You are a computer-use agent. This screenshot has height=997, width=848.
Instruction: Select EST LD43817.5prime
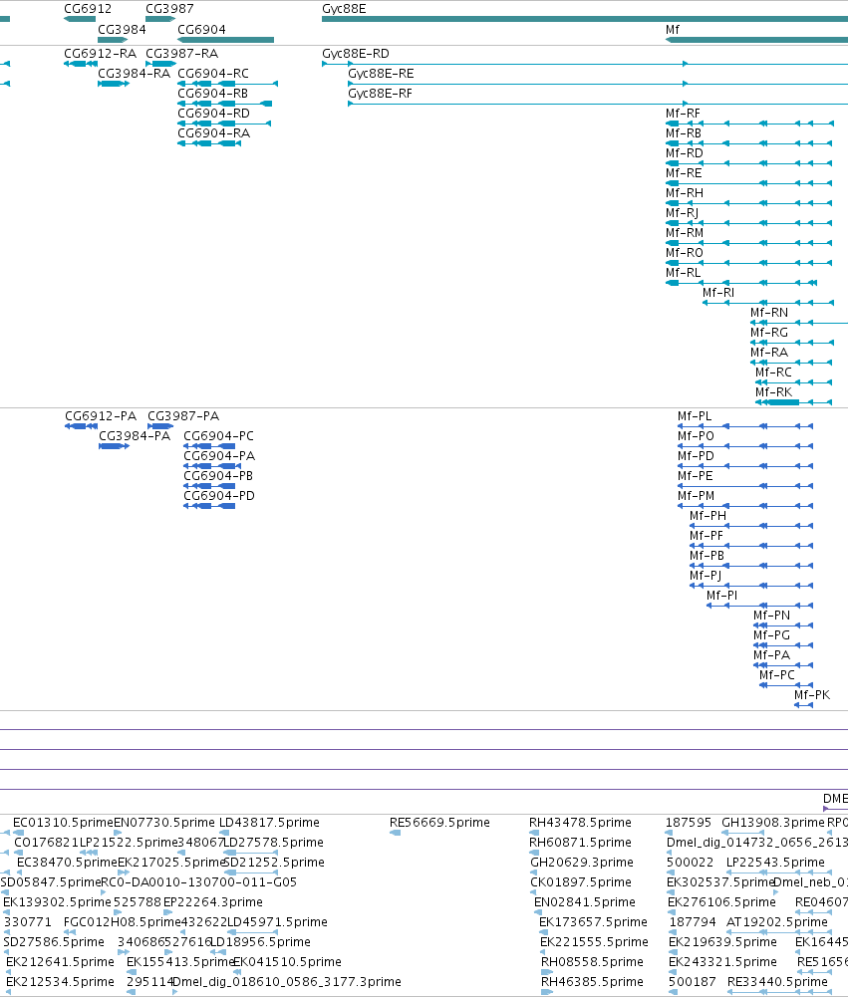click(x=270, y=822)
